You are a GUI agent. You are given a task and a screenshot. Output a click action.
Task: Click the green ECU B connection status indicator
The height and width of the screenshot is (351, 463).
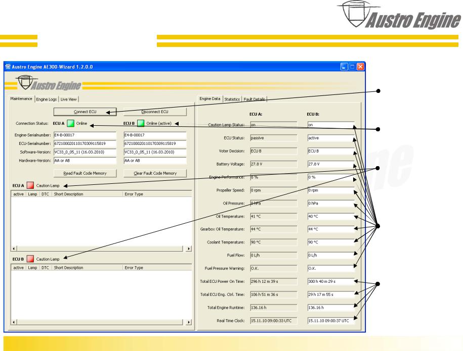(141, 123)
